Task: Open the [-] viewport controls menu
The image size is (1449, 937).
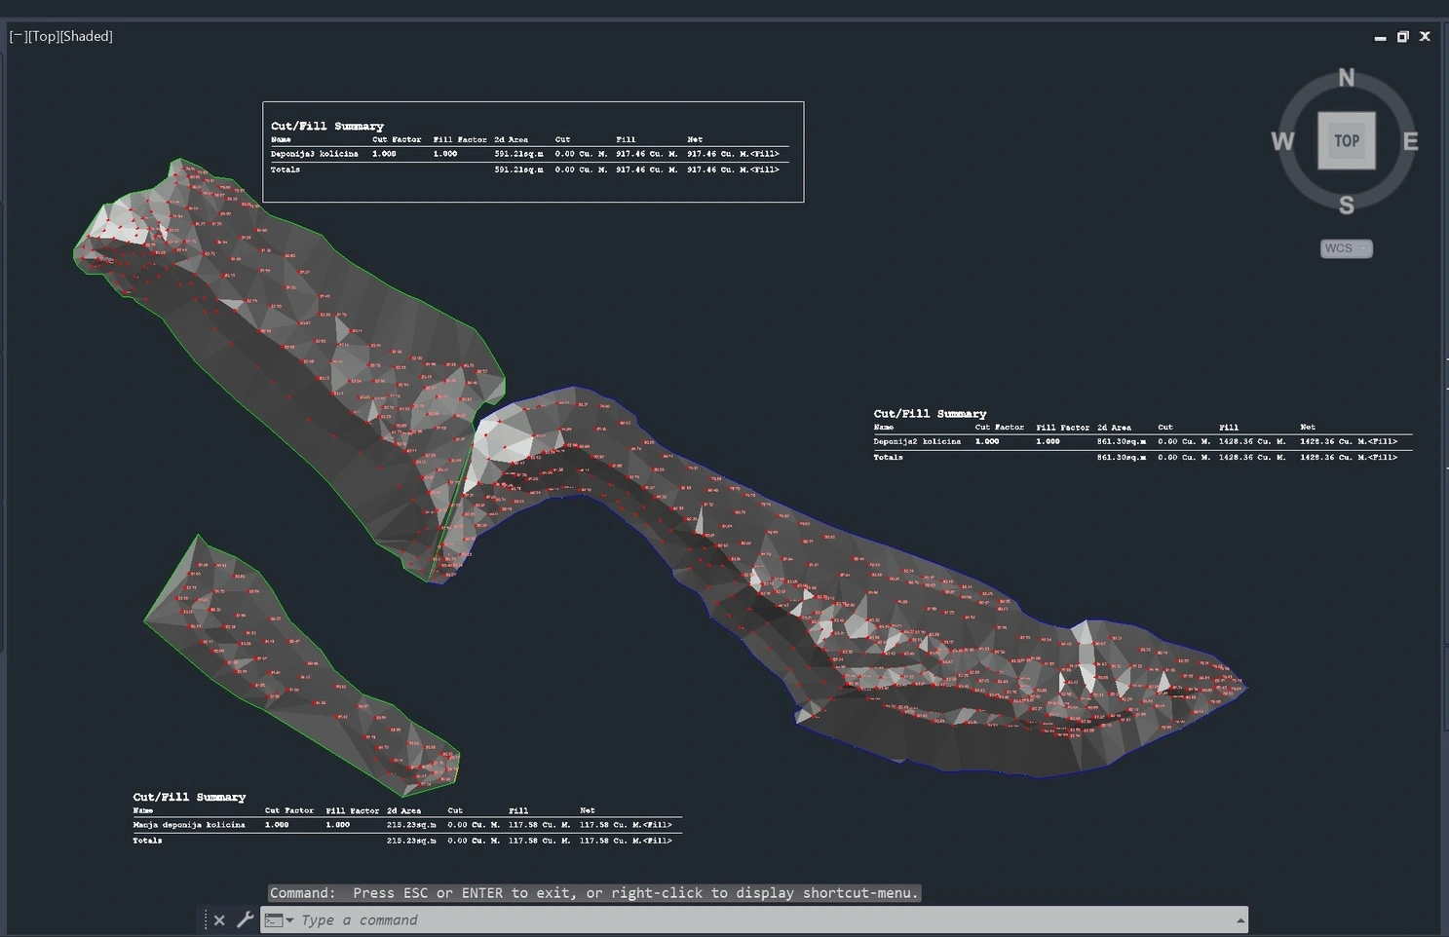Action: (x=18, y=36)
